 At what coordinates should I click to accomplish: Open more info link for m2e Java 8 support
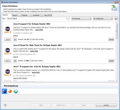click(x=36, y=72)
